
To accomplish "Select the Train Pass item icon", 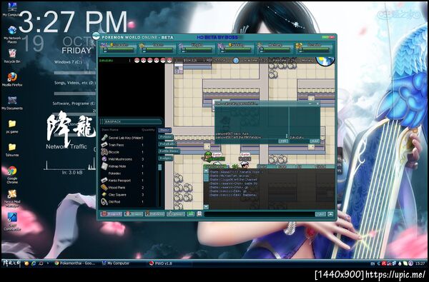I will click(104, 145).
